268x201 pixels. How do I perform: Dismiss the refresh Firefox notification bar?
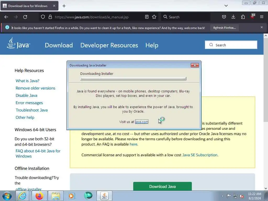[x=262, y=27]
